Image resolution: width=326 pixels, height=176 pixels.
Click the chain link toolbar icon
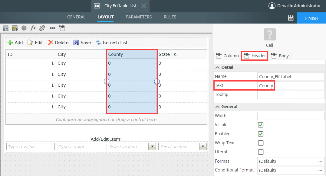[x=42, y=28]
